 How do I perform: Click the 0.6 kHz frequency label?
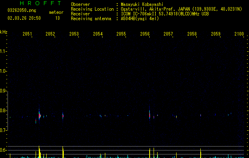(3, 150)
